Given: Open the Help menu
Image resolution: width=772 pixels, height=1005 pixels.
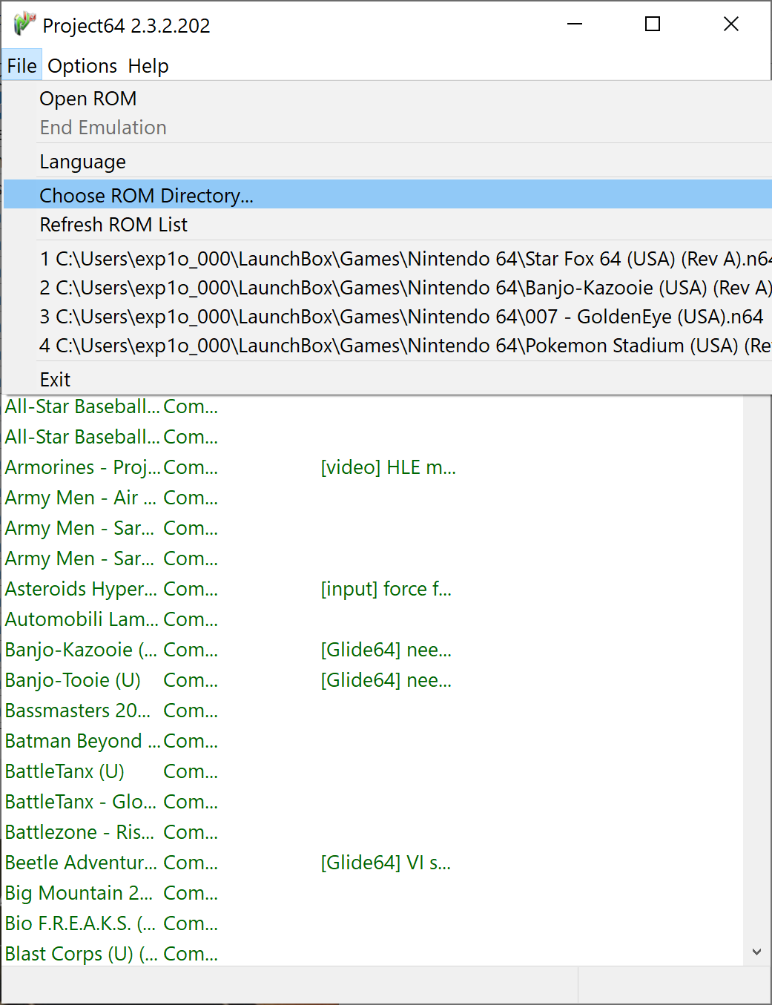Looking at the screenshot, I should 148,66.
